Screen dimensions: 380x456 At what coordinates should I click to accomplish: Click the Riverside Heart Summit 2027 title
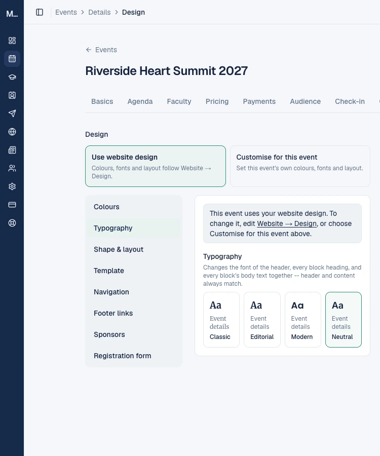[166, 70]
